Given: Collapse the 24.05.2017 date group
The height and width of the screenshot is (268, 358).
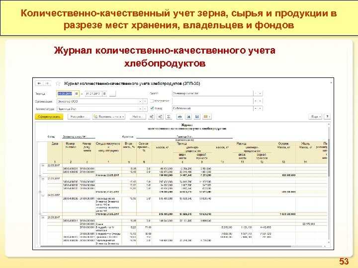Looking at the screenshot, I should (43, 195).
